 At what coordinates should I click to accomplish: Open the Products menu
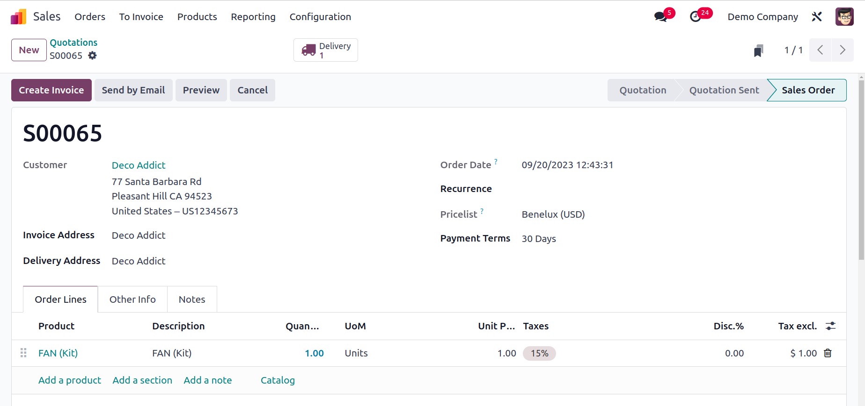(x=197, y=17)
